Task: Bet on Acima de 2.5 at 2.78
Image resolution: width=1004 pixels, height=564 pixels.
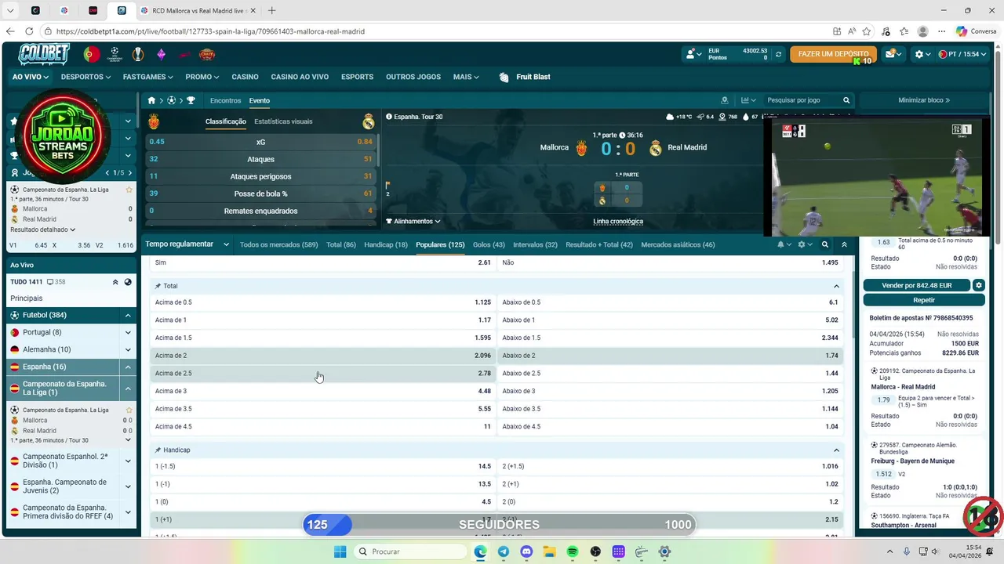Action: (x=323, y=374)
